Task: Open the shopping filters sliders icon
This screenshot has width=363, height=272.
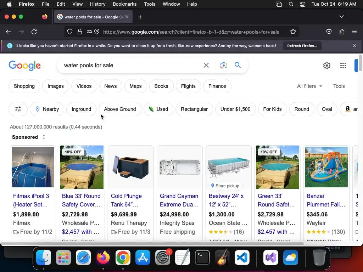Action: (18, 109)
